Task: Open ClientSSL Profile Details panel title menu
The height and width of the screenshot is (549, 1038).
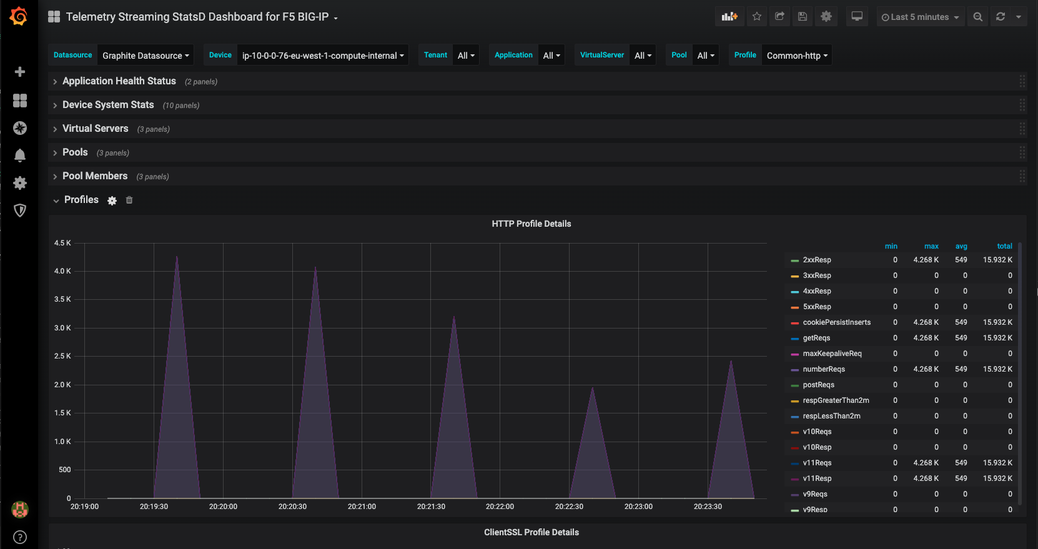Action: [x=531, y=532]
